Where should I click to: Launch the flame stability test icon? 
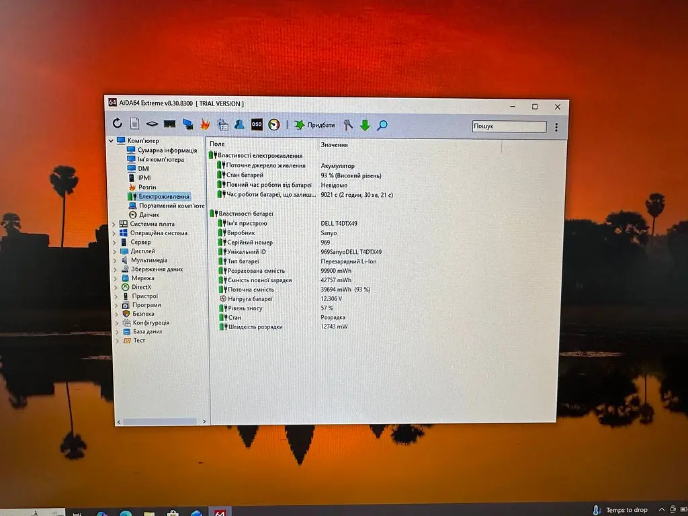(x=205, y=124)
